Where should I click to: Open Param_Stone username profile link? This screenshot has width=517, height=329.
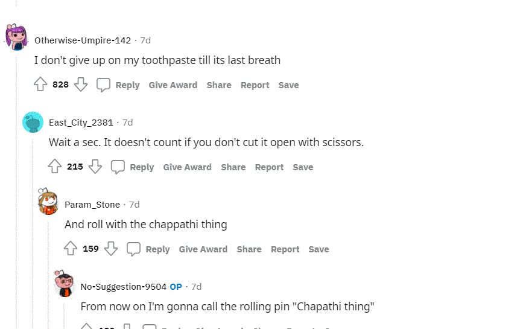click(92, 205)
